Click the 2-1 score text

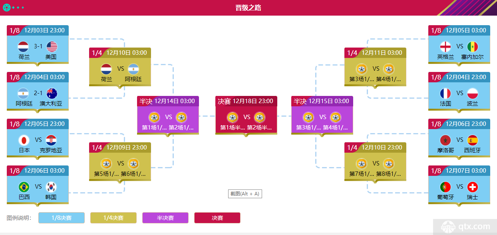coord(38,93)
